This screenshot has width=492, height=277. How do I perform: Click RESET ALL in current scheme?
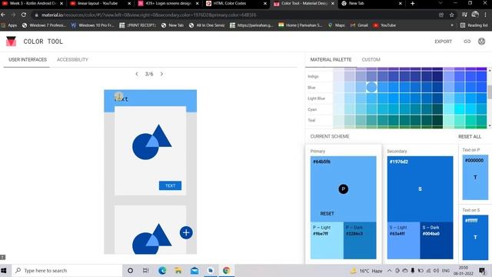point(470,136)
